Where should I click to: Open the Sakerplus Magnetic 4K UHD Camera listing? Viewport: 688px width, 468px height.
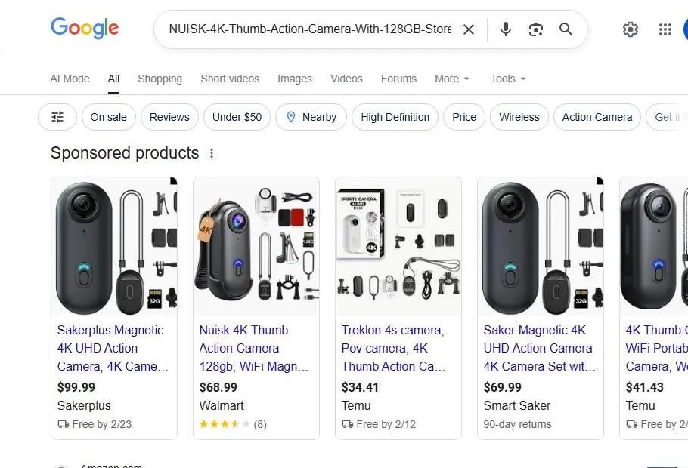[110, 348]
